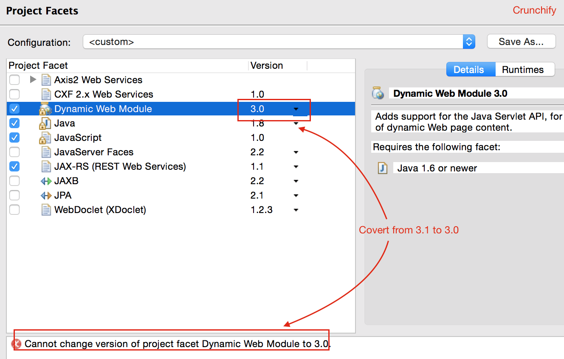This screenshot has height=359, width=564.
Task: Uncheck the Java facet checkbox
Action: click(x=14, y=123)
